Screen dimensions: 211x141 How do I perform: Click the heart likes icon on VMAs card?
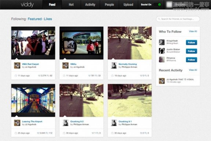click(x=89, y=76)
